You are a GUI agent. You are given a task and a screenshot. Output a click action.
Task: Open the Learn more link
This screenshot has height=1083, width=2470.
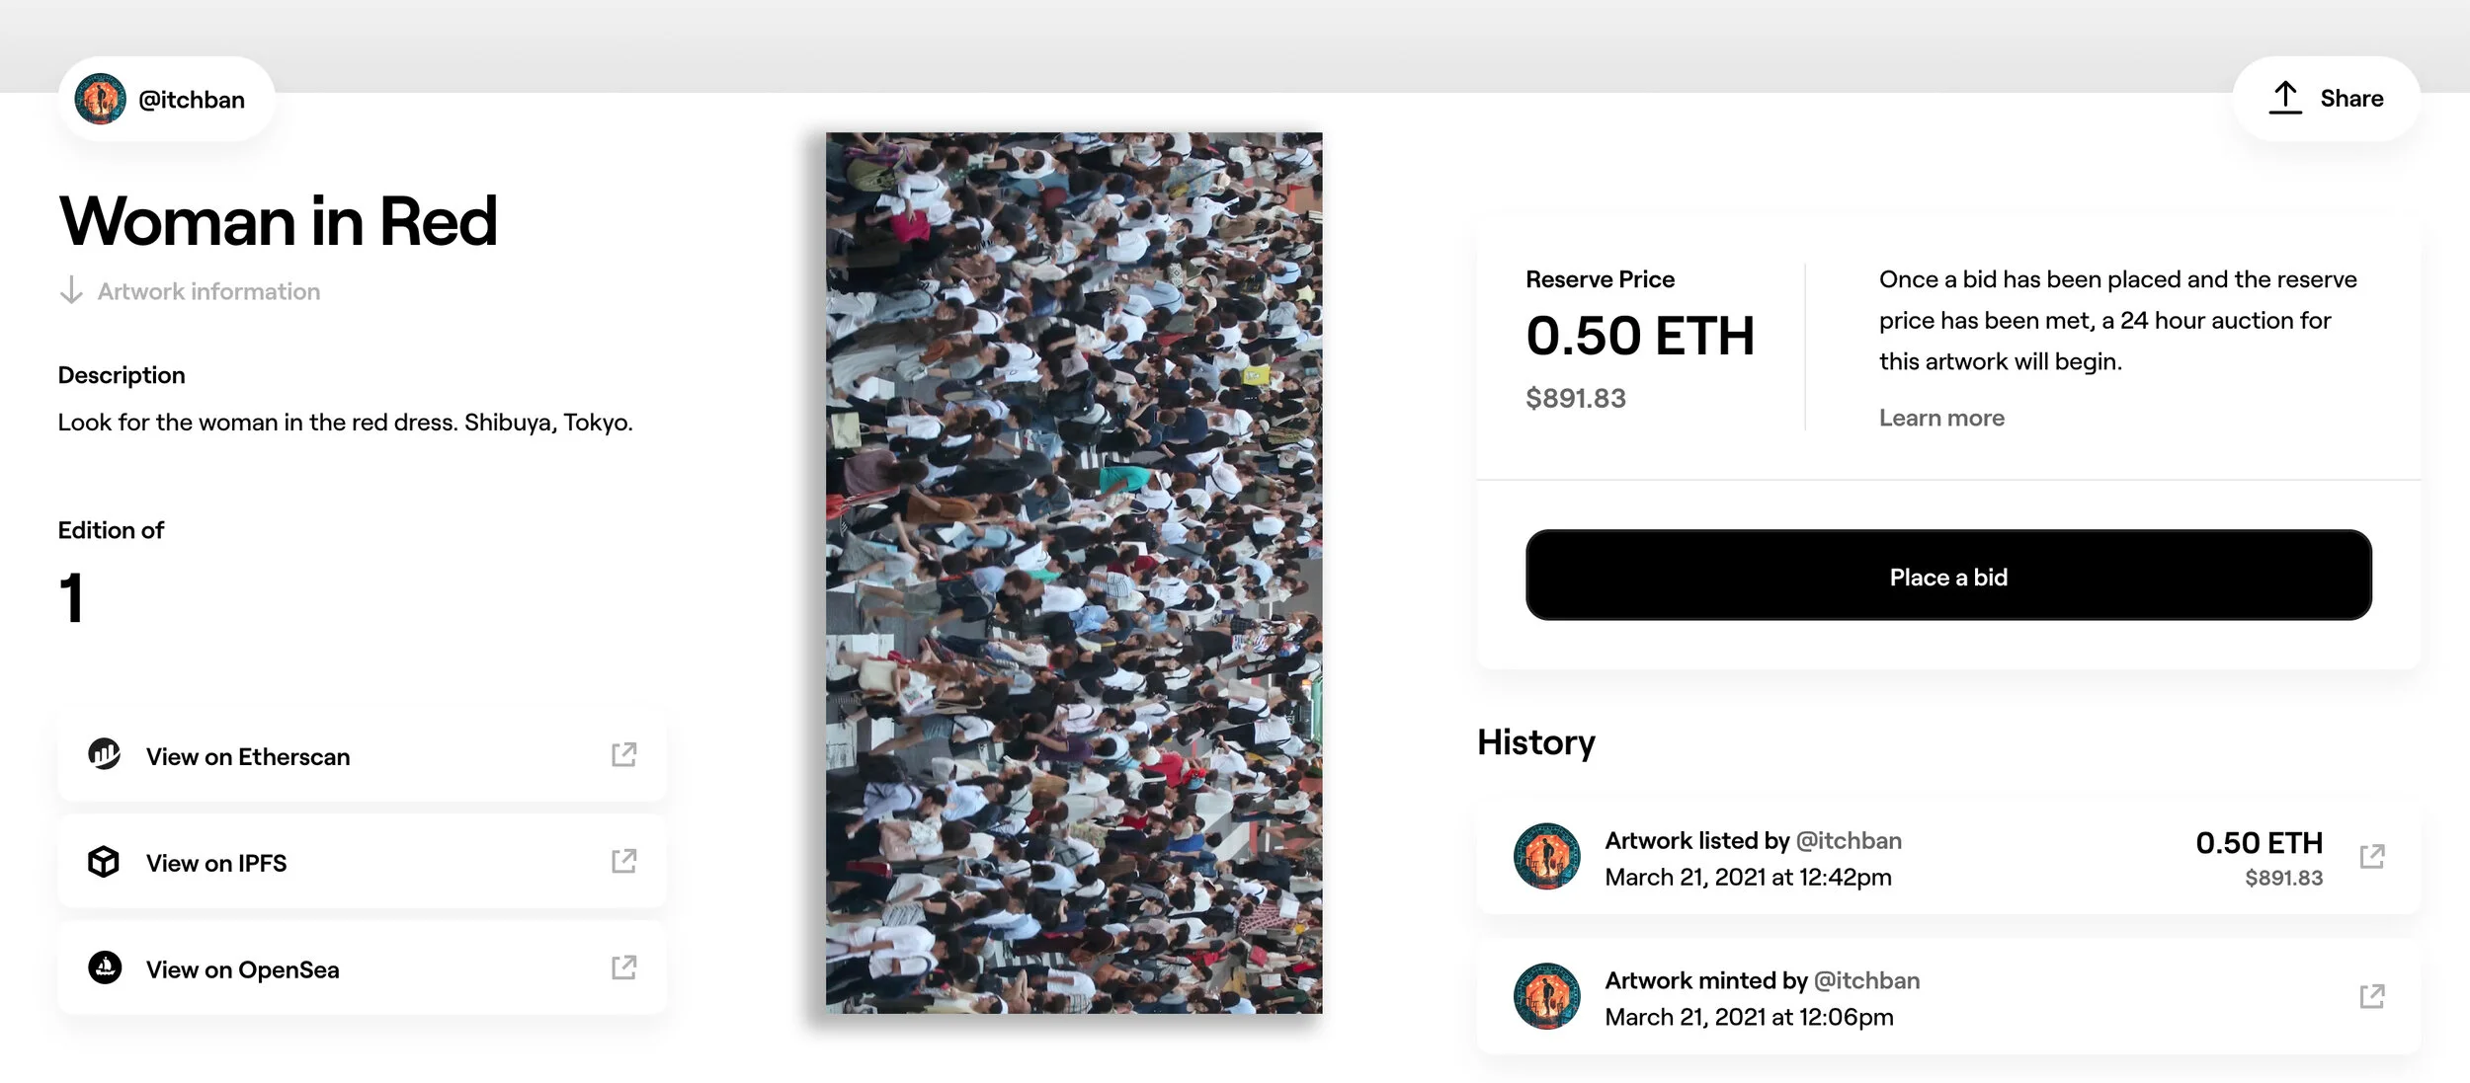pos(1940,418)
